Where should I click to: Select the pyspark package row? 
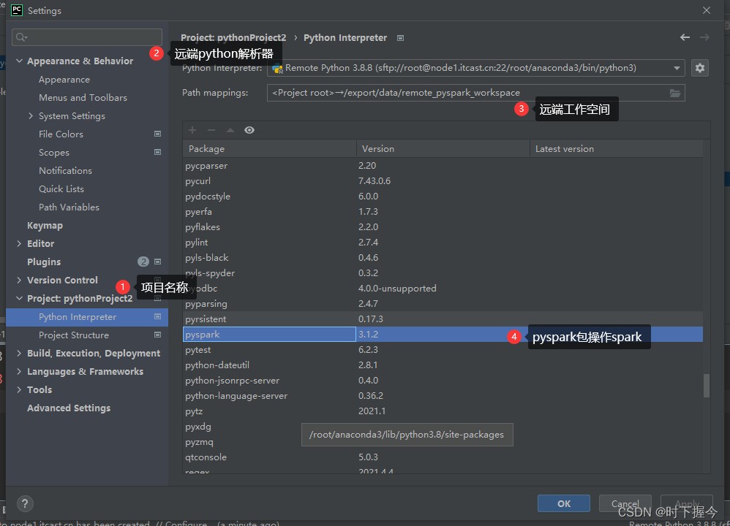pyautogui.click(x=443, y=335)
